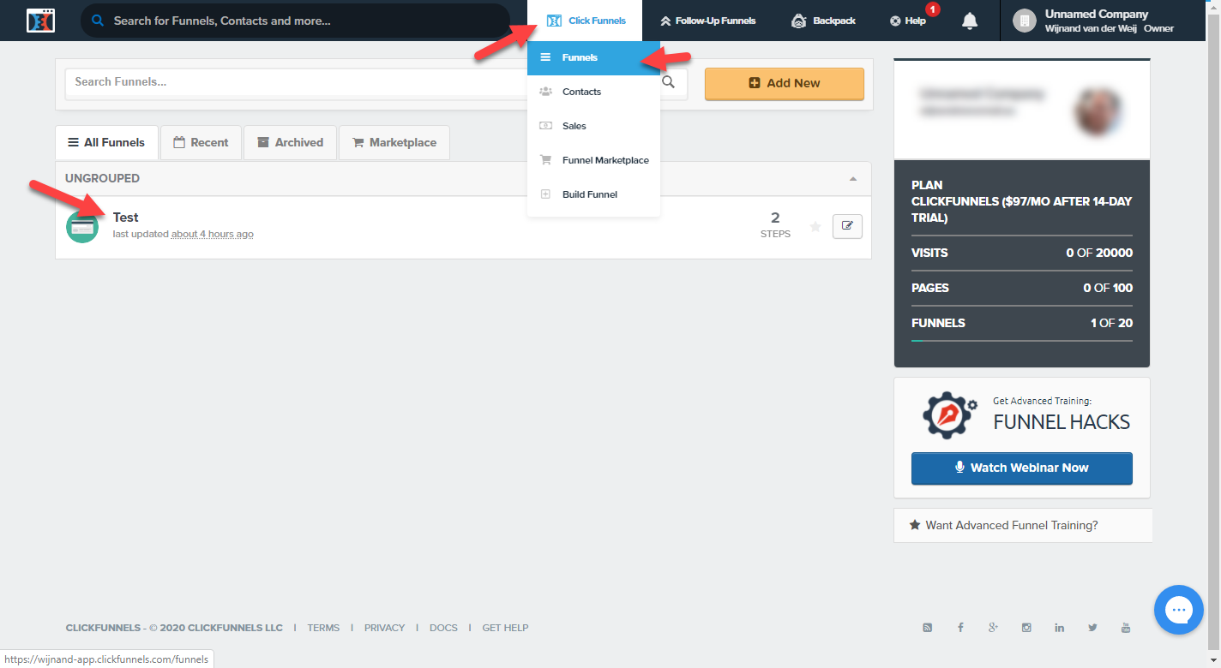This screenshot has height=668, width=1221.
Task: Select Contacts in the dropdown menu
Action: tap(593, 92)
